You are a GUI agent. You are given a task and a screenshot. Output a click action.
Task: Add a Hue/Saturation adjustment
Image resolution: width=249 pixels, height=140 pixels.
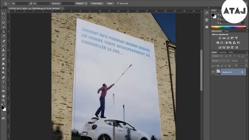(x=218, y=43)
